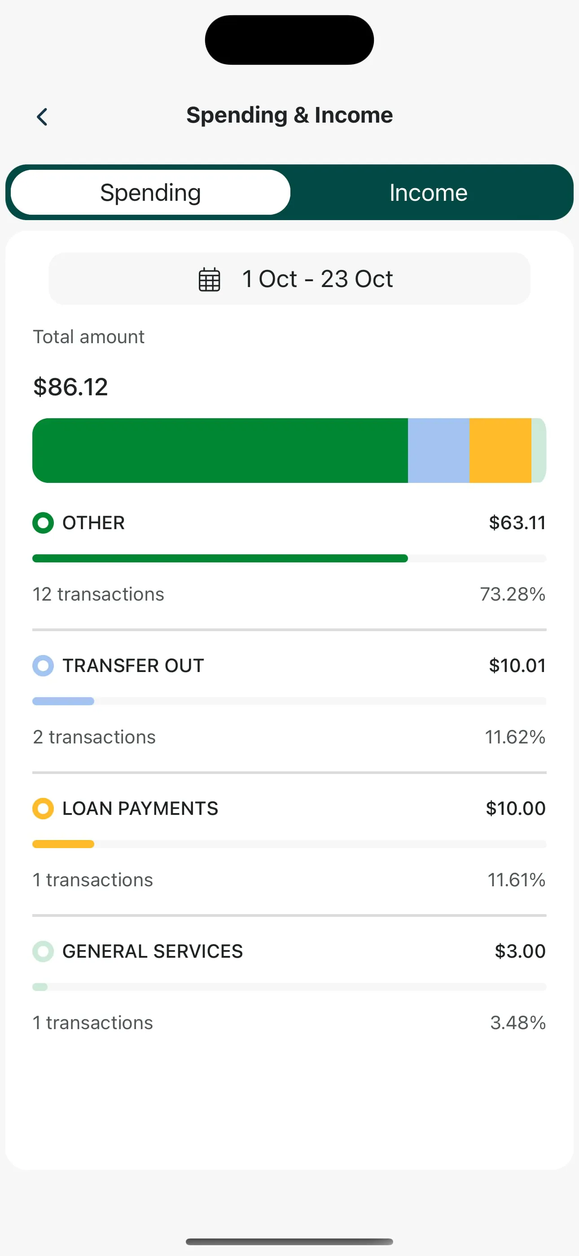Open the OTHER category details

tap(93, 523)
